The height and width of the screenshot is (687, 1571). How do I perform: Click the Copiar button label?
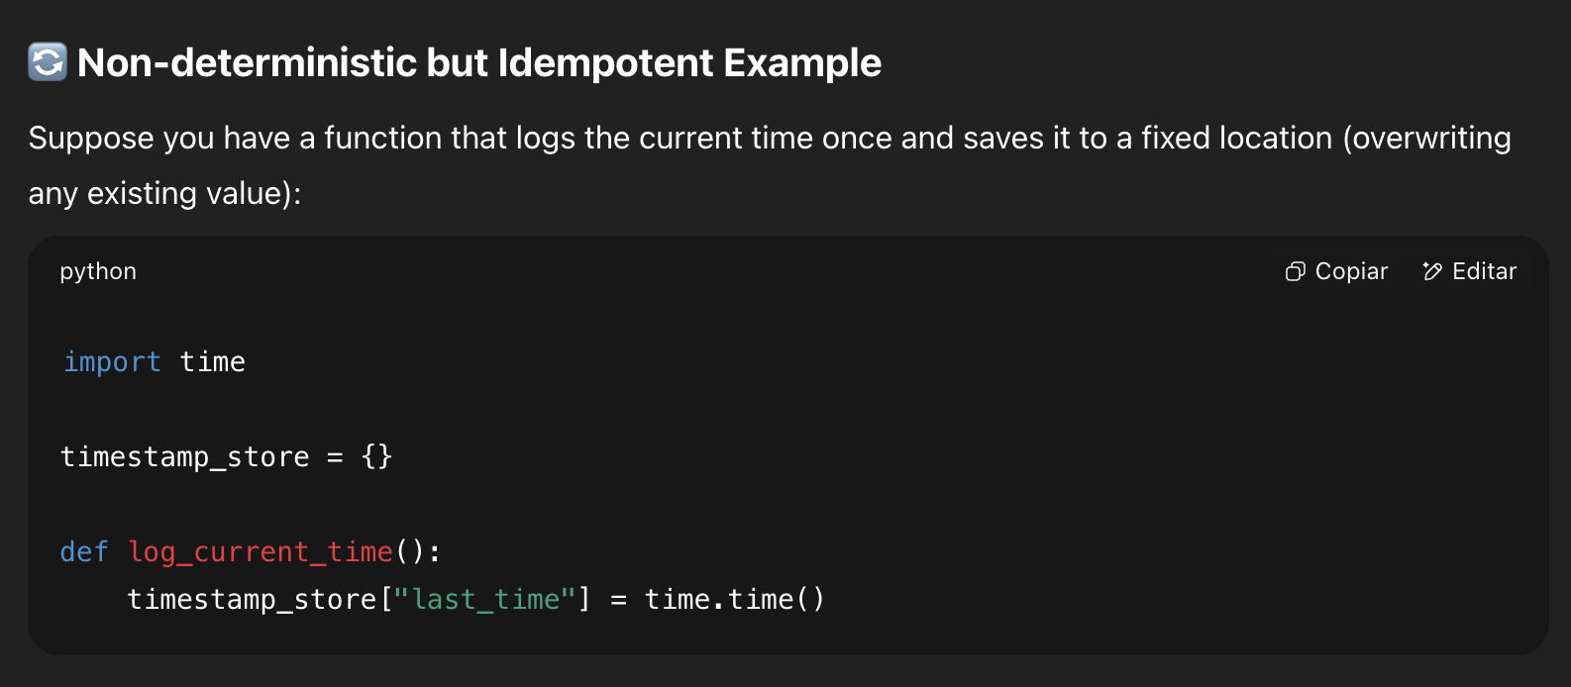[1351, 271]
